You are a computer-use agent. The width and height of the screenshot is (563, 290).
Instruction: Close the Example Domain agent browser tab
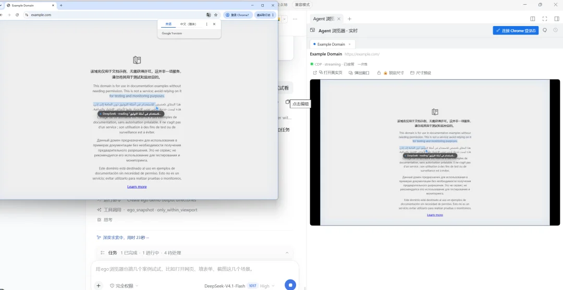[350, 44]
